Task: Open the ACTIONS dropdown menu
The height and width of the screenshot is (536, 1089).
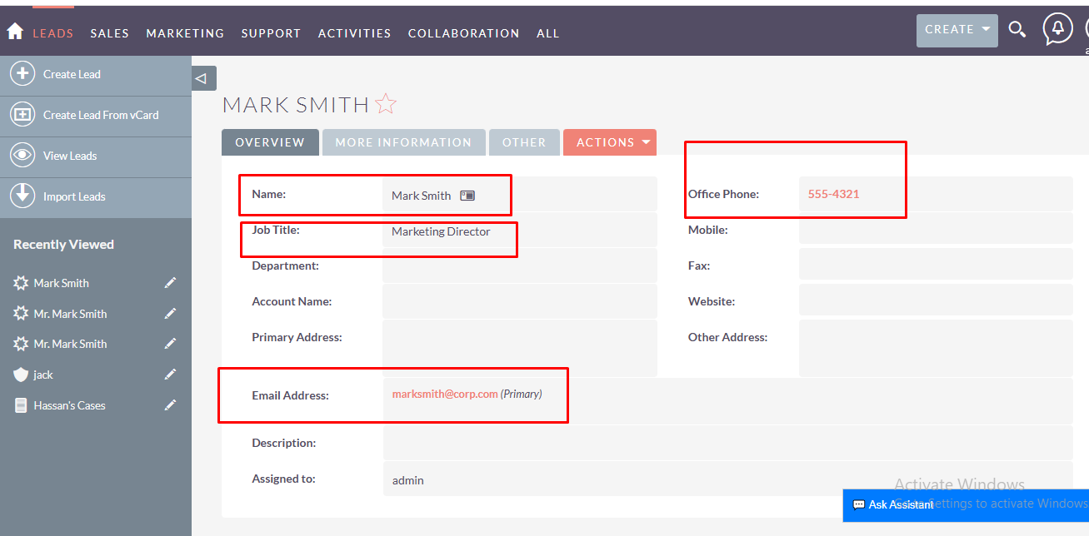Action: click(x=610, y=142)
